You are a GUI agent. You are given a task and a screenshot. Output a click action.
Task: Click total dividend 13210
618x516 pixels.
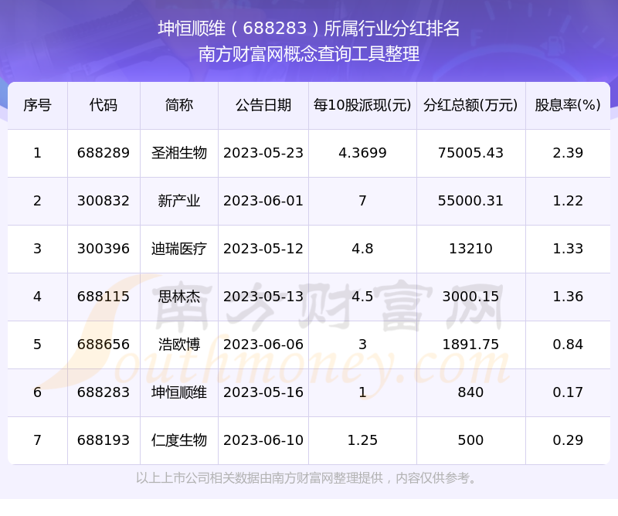pyautogui.click(x=470, y=249)
